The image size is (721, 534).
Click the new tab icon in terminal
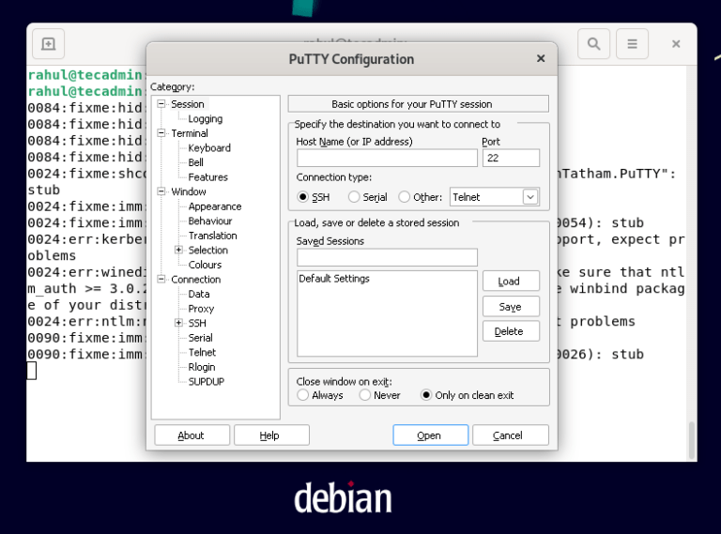48,43
